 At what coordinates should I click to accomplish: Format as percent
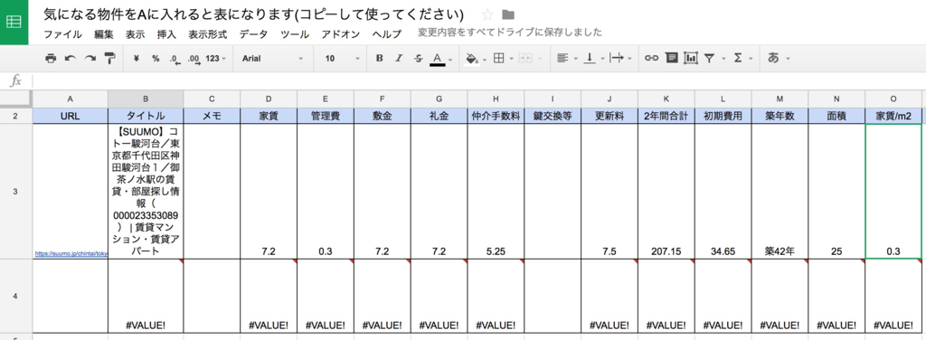pyautogui.click(x=156, y=58)
